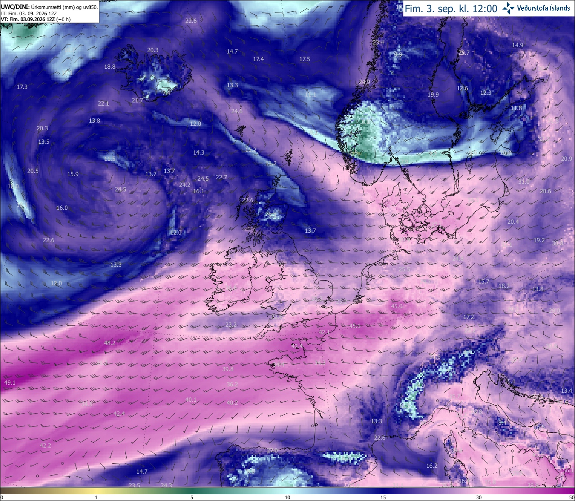Click the UWC/DINI title in the header box
The image size is (575, 501).
[15, 7]
